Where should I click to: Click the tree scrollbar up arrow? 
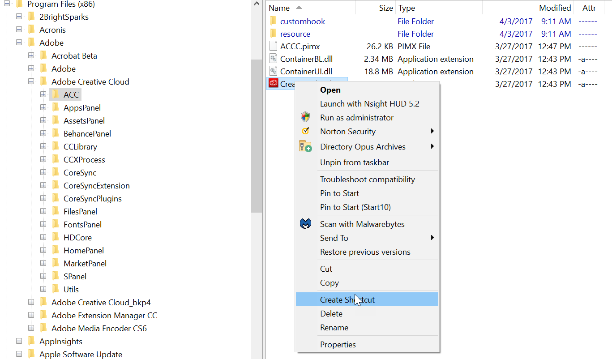coord(257,4)
